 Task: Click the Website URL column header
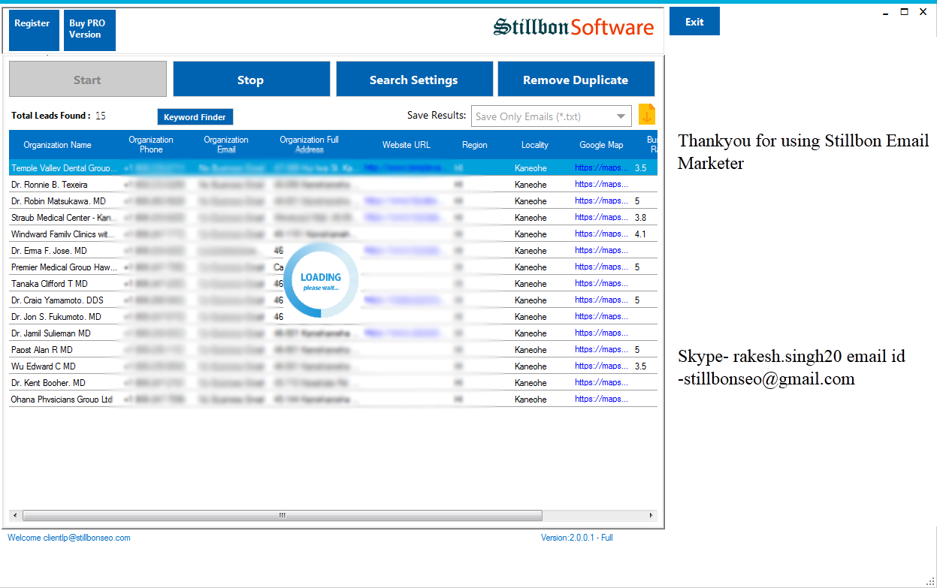(x=407, y=145)
